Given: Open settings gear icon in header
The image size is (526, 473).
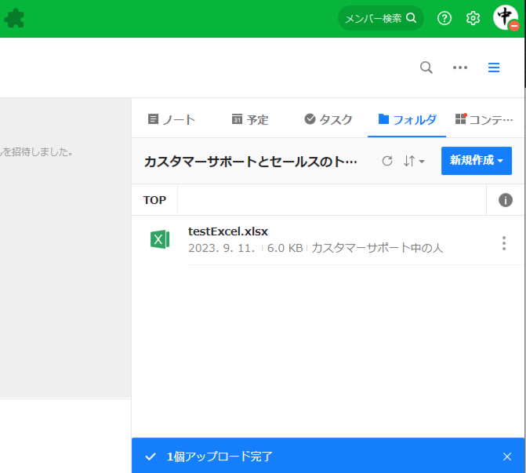Looking at the screenshot, I should (x=473, y=18).
